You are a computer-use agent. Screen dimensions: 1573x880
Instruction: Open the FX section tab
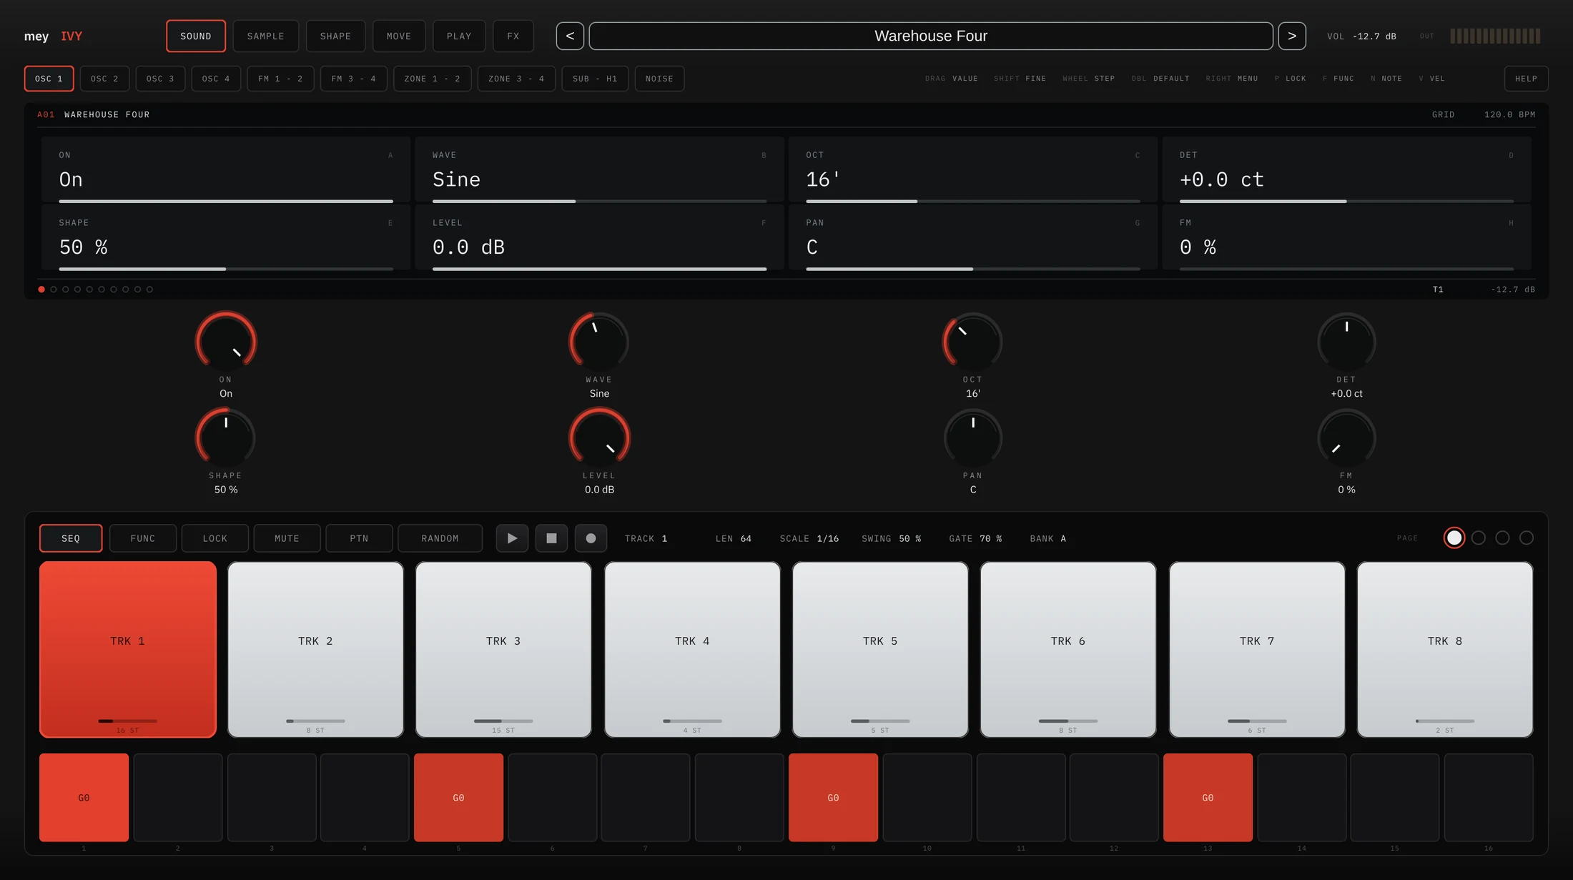point(513,36)
